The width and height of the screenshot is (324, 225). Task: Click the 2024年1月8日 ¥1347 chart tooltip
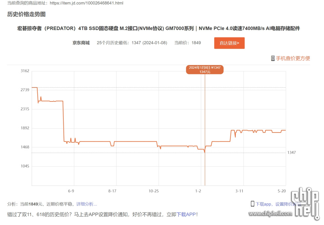click(205, 70)
